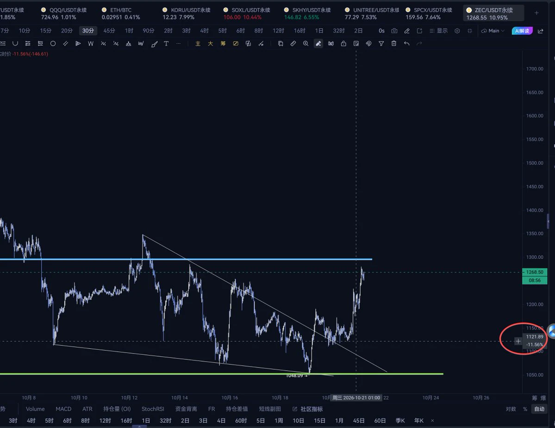This screenshot has height=428, width=555.
Task: Open chart settings hexagon icon
Action: click(x=457, y=31)
